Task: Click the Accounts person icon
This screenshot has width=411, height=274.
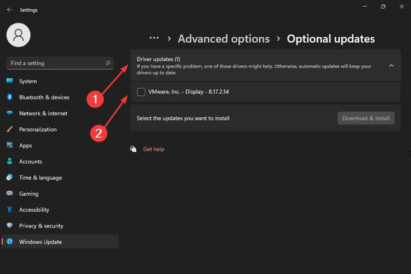Action: tap(9, 162)
